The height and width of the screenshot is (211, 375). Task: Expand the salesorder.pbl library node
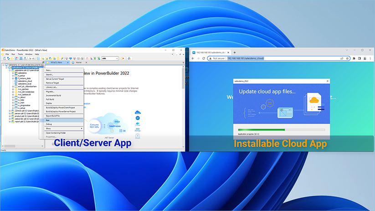point(10,119)
